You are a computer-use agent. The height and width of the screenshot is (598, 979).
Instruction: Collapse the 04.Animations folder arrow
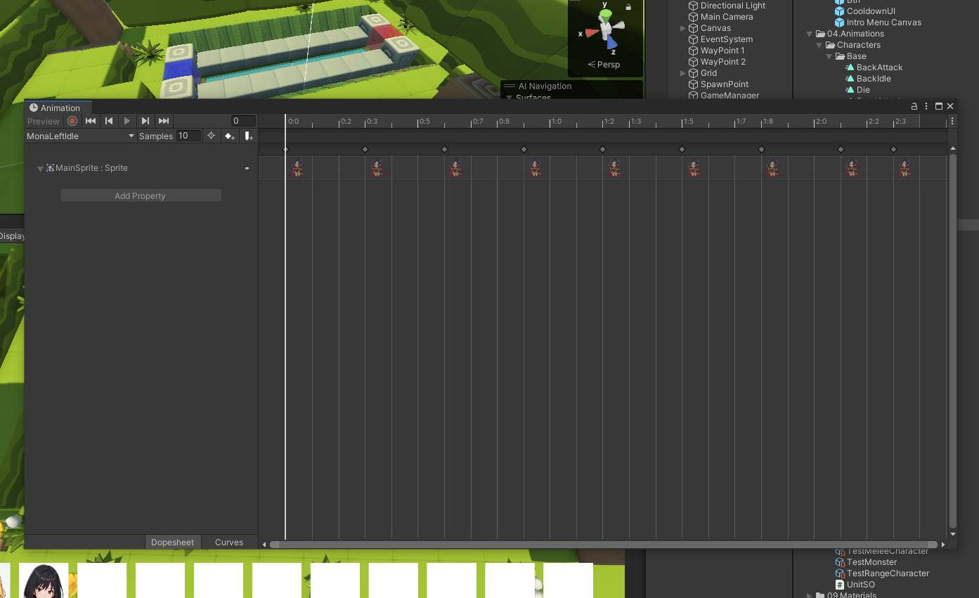pos(809,34)
